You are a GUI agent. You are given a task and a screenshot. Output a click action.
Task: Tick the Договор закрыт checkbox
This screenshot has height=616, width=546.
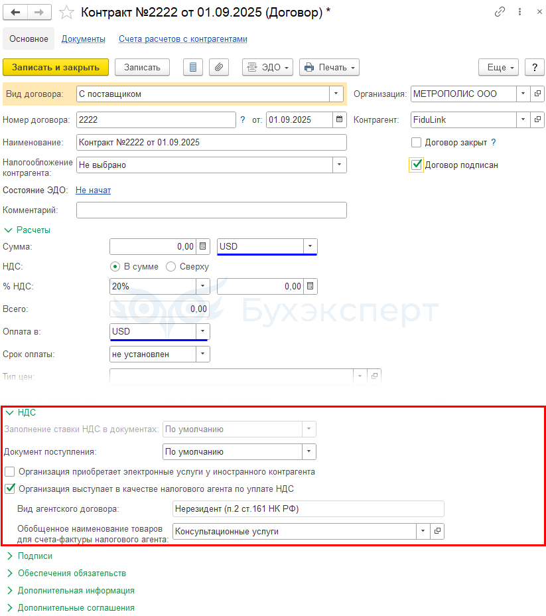(416, 142)
